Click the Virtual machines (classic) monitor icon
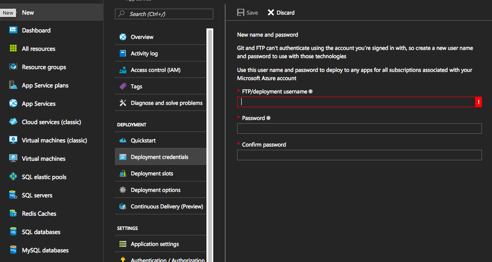This screenshot has height=262, width=492. 13,140
